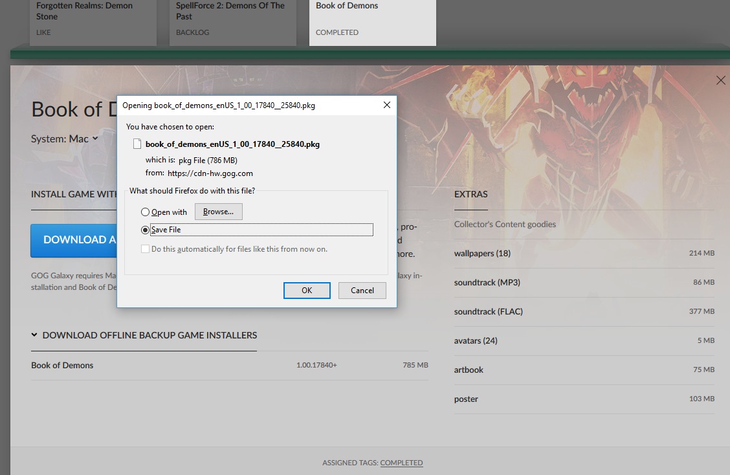Collapse Download Offline Backup Game Installers section
This screenshot has width=730, height=475.
(x=144, y=335)
